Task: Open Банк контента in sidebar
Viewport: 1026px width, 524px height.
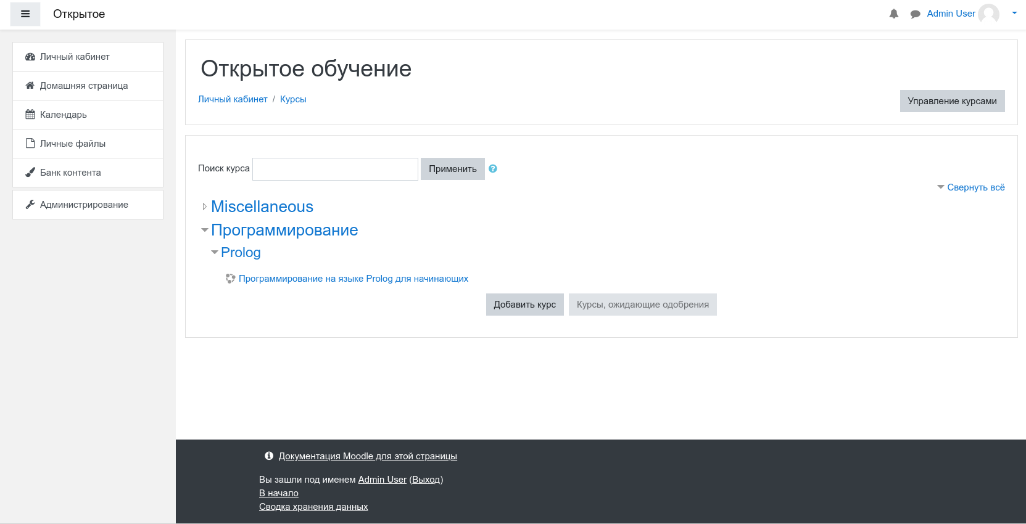Action: coord(70,173)
